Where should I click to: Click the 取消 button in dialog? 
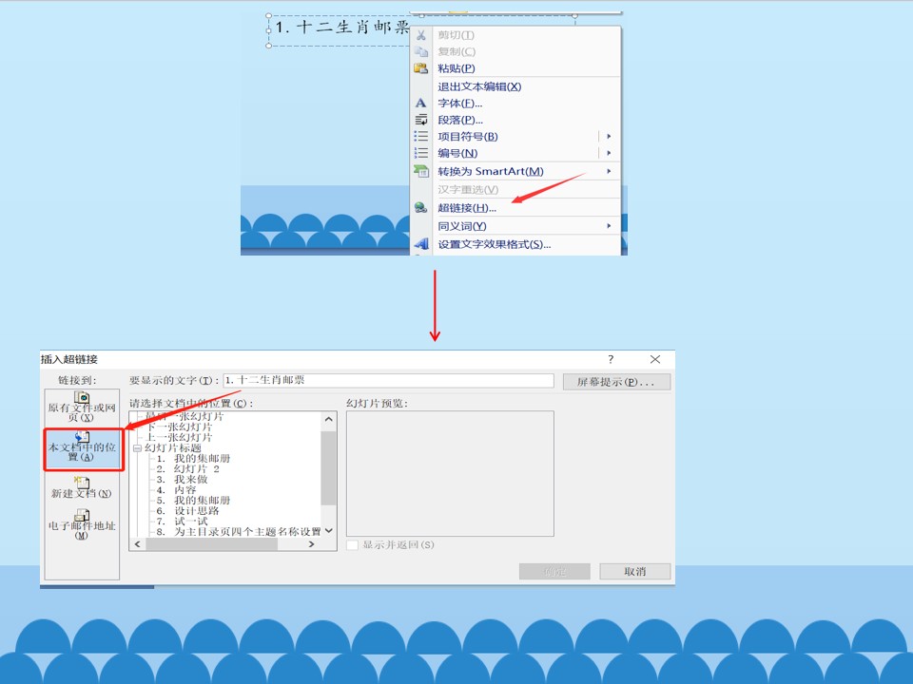(634, 571)
